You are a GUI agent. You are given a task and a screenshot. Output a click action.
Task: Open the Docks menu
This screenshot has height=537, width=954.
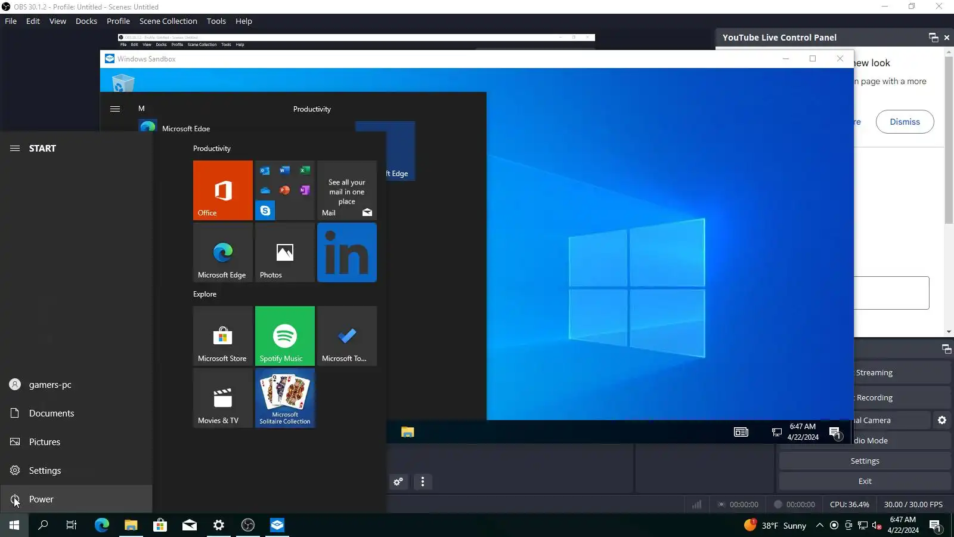point(86,21)
